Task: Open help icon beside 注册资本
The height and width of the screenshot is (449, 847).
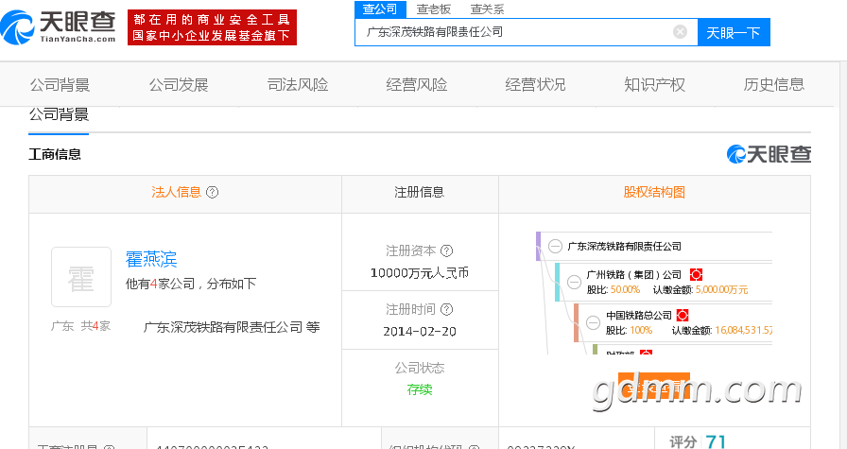Action: point(447,250)
